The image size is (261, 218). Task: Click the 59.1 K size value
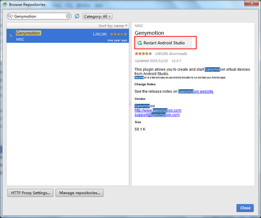tap(140, 129)
